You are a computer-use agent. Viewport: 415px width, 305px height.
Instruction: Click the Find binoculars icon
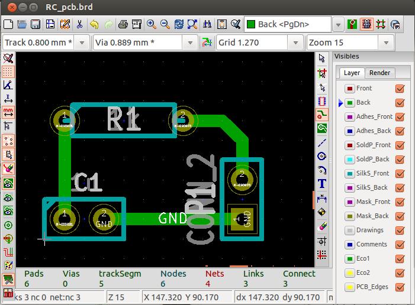[x=207, y=25]
